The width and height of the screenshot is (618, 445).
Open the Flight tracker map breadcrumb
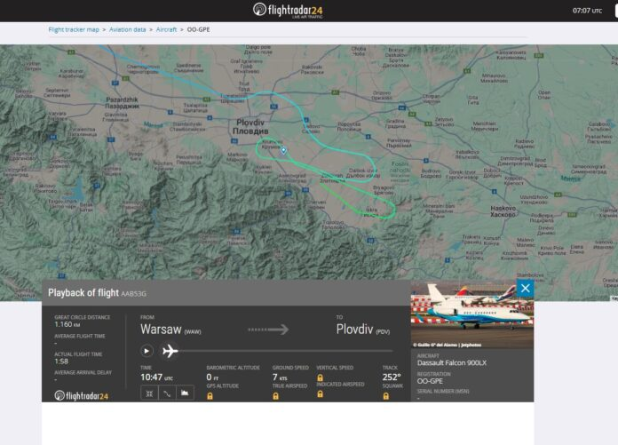pos(74,29)
